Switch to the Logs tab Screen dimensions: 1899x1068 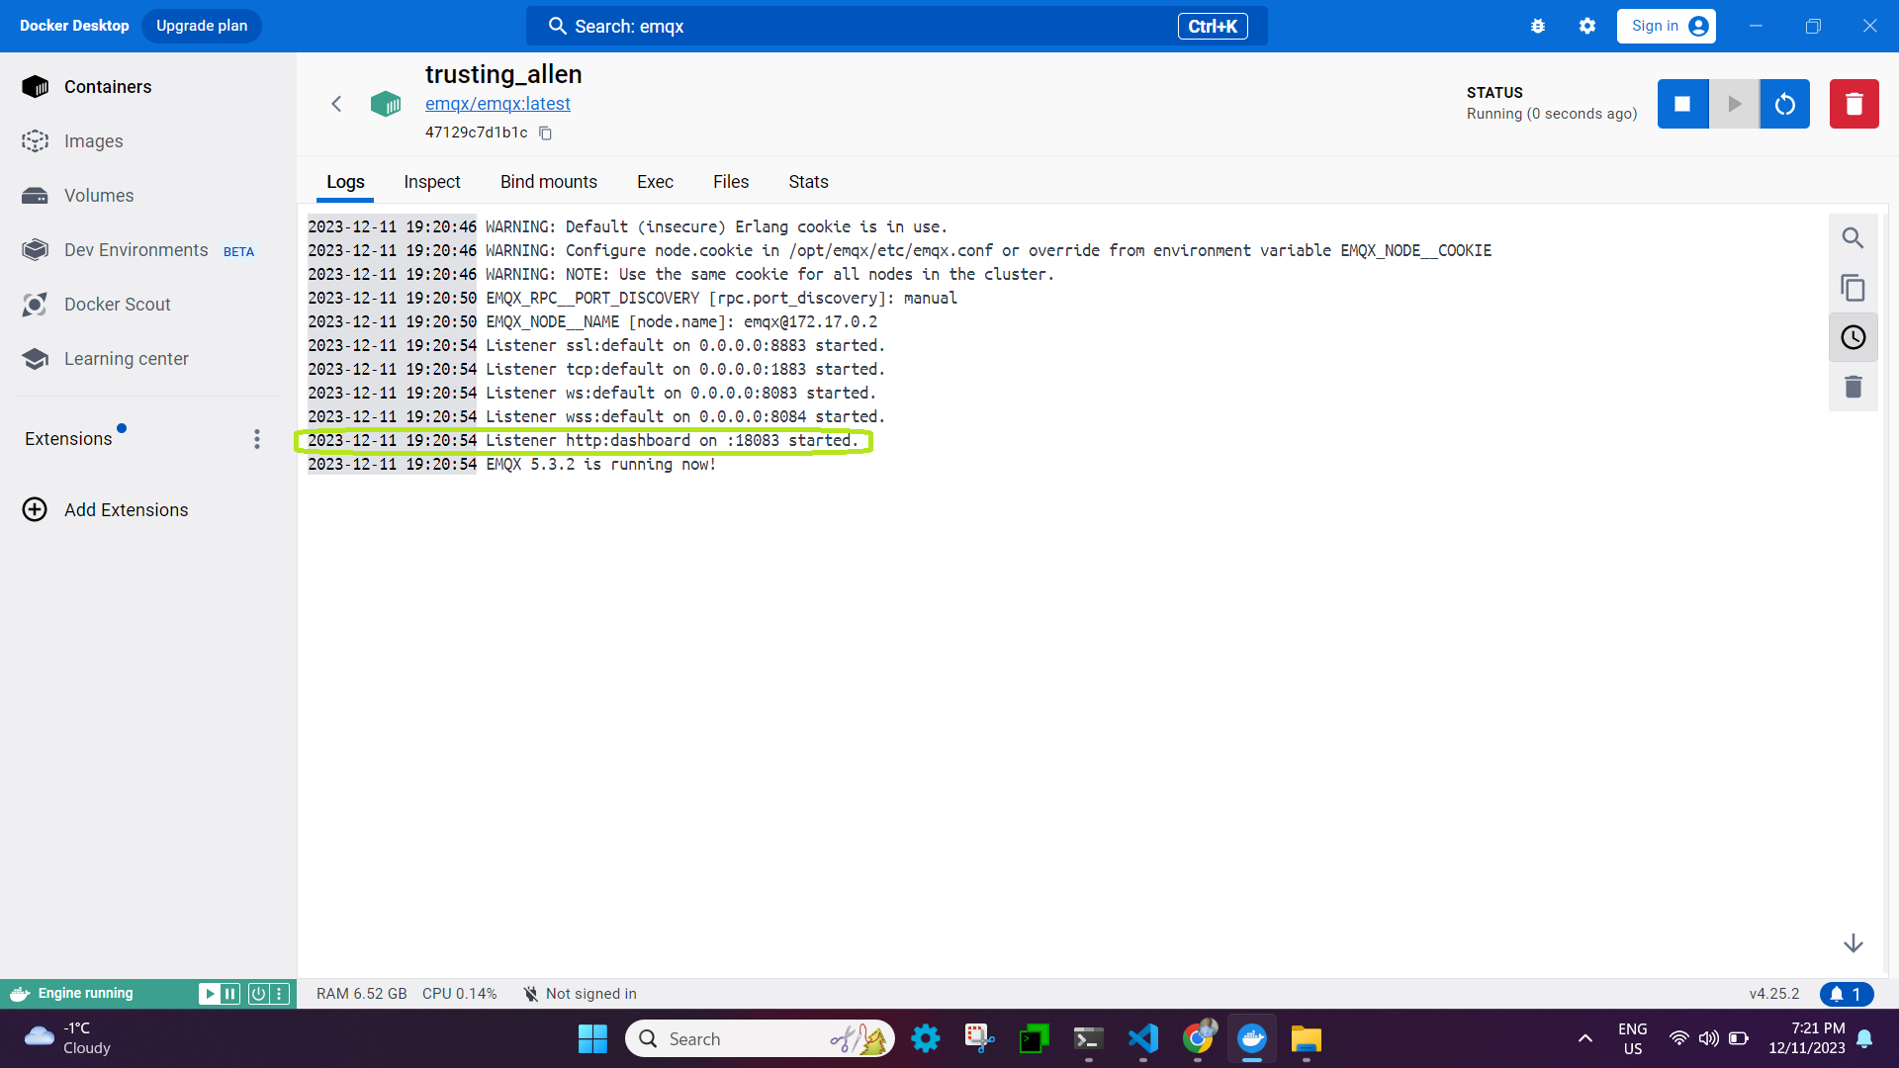tap(345, 182)
